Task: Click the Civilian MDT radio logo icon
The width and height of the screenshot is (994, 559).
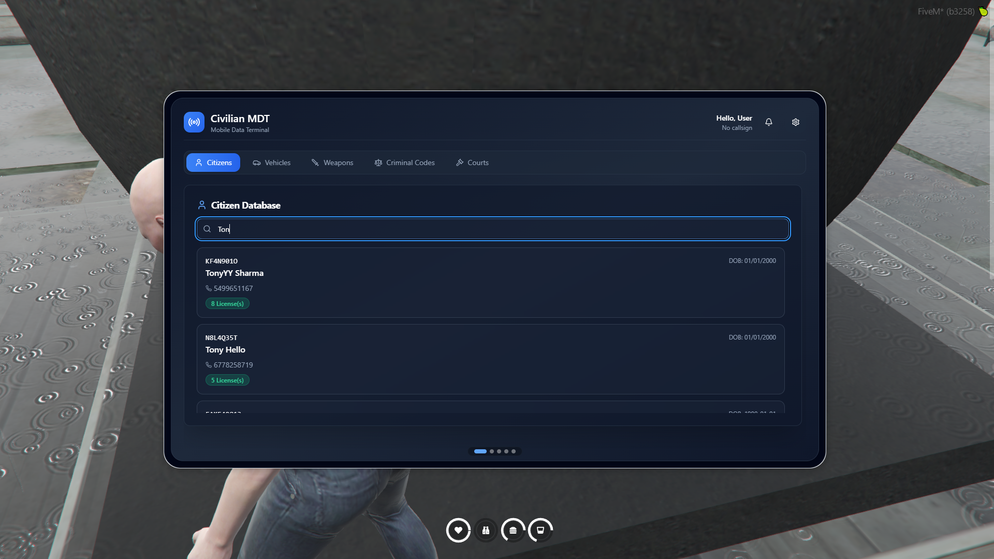Action: click(x=194, y=122)
